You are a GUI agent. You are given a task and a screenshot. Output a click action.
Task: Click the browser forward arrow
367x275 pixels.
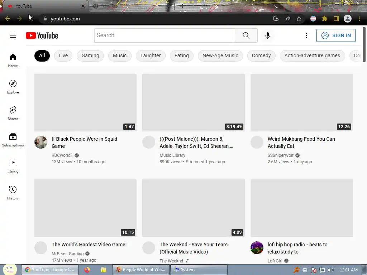[x=19, y=19]
